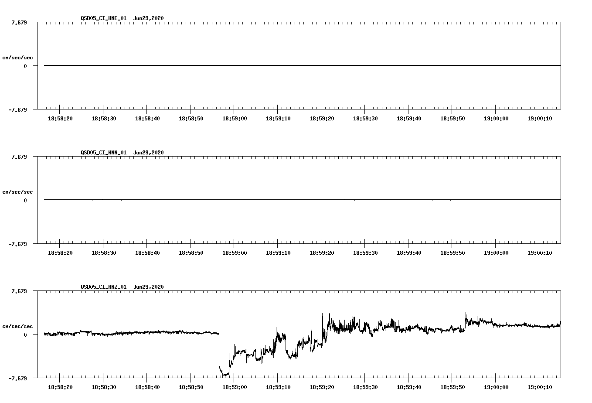
Task: Click the 19:00:10 time label under the HNZ plot
Action: (539, 387)
